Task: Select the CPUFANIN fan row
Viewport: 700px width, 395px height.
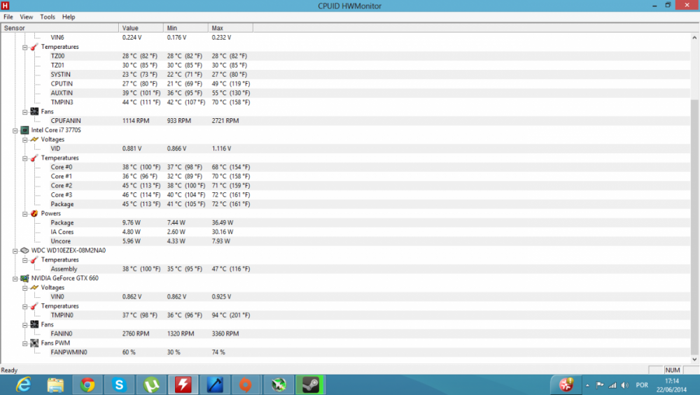Action: (61, 120)
